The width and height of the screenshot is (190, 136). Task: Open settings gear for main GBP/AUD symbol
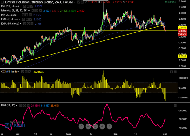pyautogui.click(x=82, y=2)
